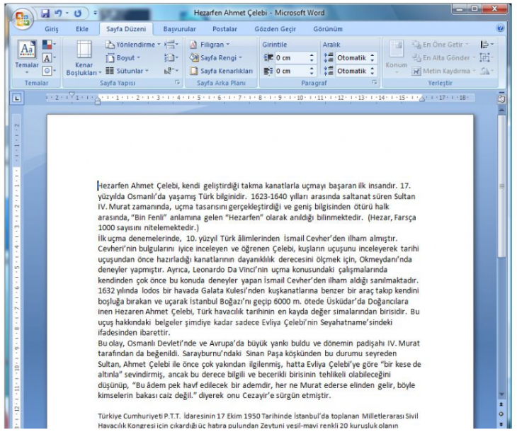
Task: Click the left indent 0 cm field
Action: click(x=292, y=58)
